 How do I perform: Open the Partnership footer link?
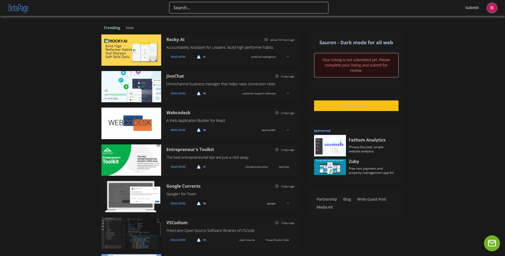327,199
